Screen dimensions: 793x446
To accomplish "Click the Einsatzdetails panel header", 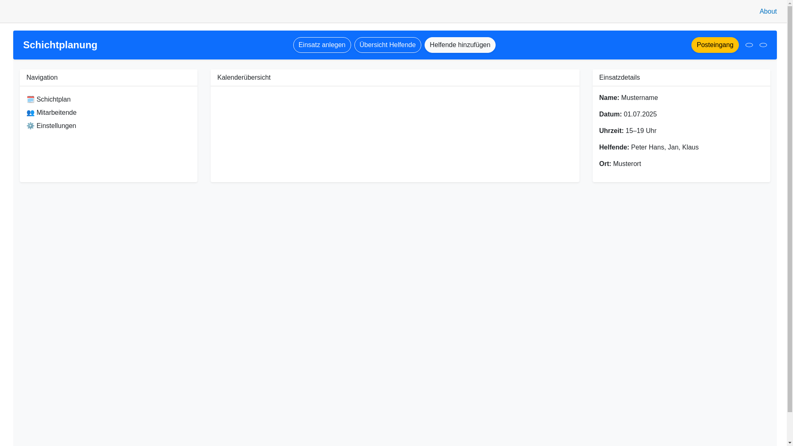I will (x=681, y=78).
